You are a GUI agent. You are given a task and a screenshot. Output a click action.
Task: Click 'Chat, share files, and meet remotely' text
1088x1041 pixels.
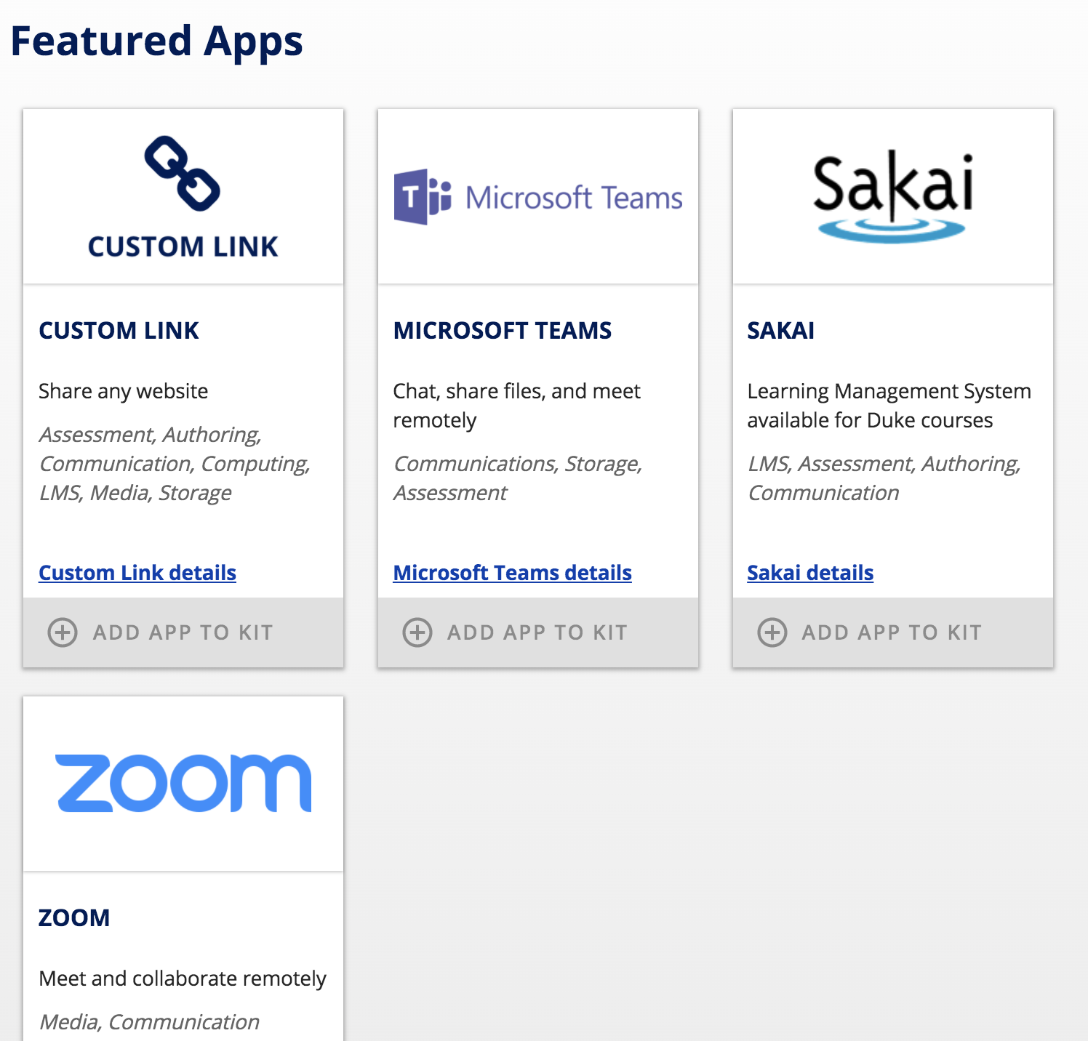pos(517,406)
